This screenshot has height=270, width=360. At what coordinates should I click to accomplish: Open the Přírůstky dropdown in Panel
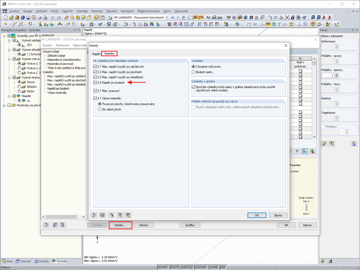[343, 132]
